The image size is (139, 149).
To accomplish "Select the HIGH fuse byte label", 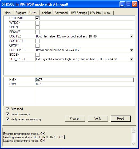I will coord(13,80).
